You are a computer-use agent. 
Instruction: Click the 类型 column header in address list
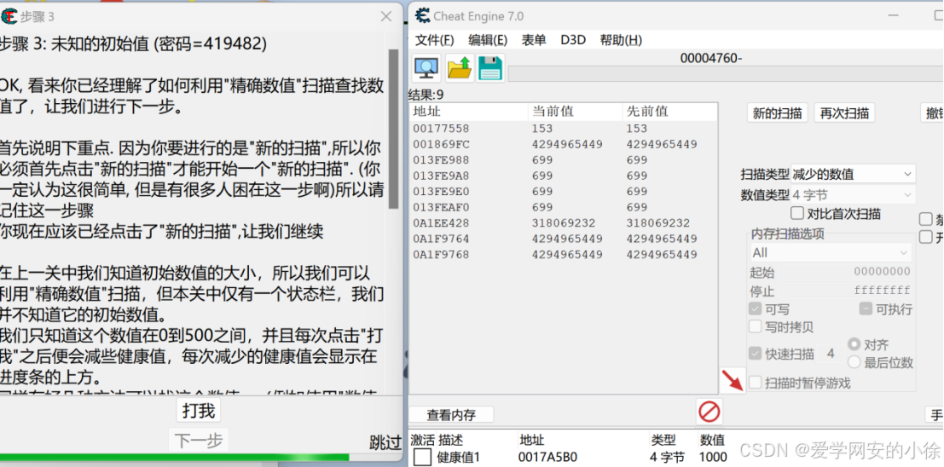click(663, 440)
